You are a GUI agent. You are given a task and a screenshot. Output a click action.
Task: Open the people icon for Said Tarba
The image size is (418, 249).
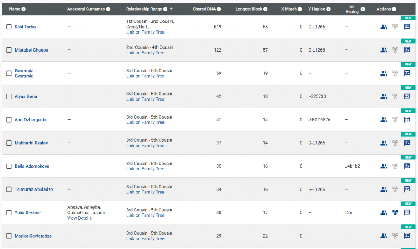click(383, 27)
